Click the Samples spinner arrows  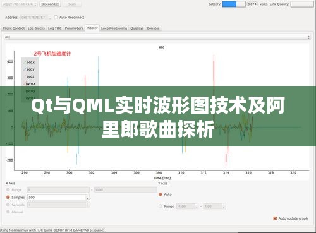tap(88, 198)
